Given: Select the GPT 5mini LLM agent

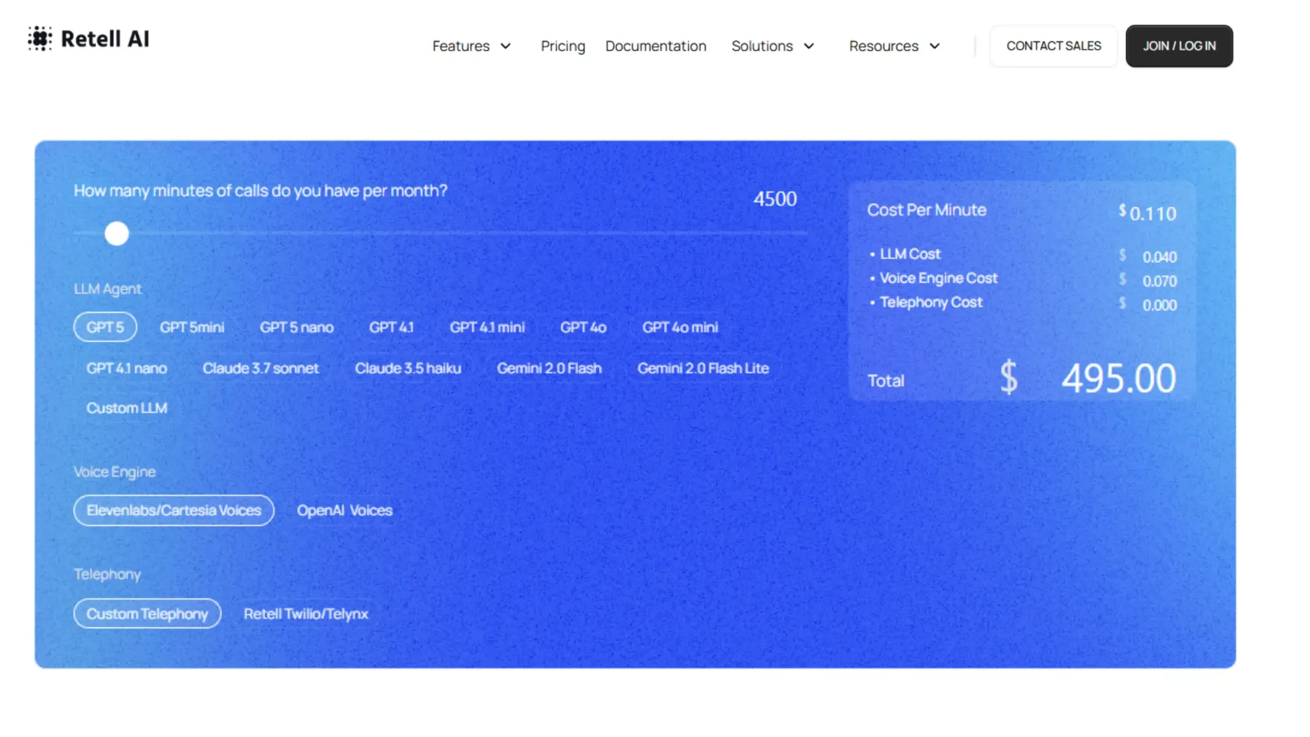Looking at the screenshot, I should tap(193, 327).
